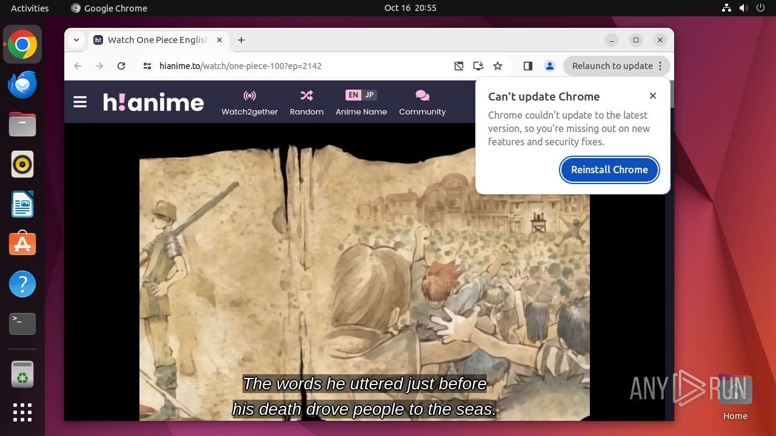
Task: Click Relaunch to update button
Action: (x=612, y=66)
